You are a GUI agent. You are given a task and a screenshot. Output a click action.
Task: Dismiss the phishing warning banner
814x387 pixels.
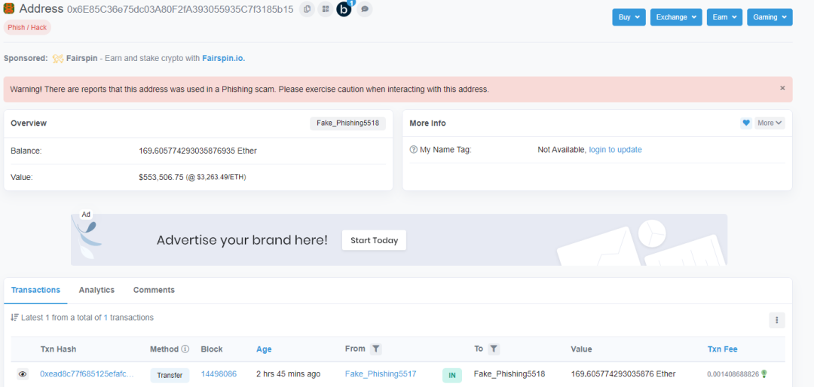tap(782, 88)
